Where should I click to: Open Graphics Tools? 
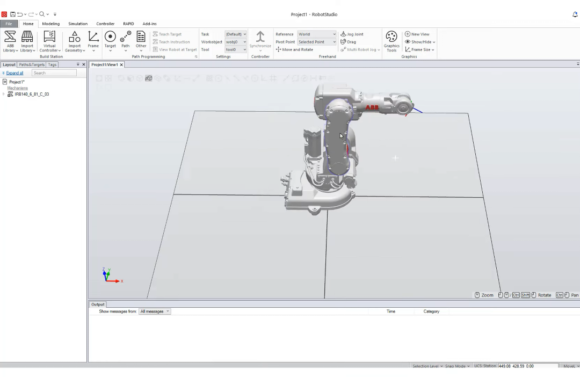pyautogui.click(x=392, y=41)
